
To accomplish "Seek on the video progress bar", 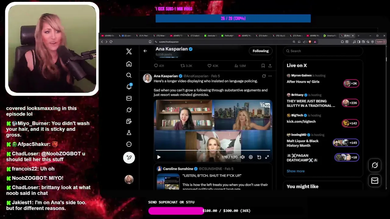I will coord(213,150).
